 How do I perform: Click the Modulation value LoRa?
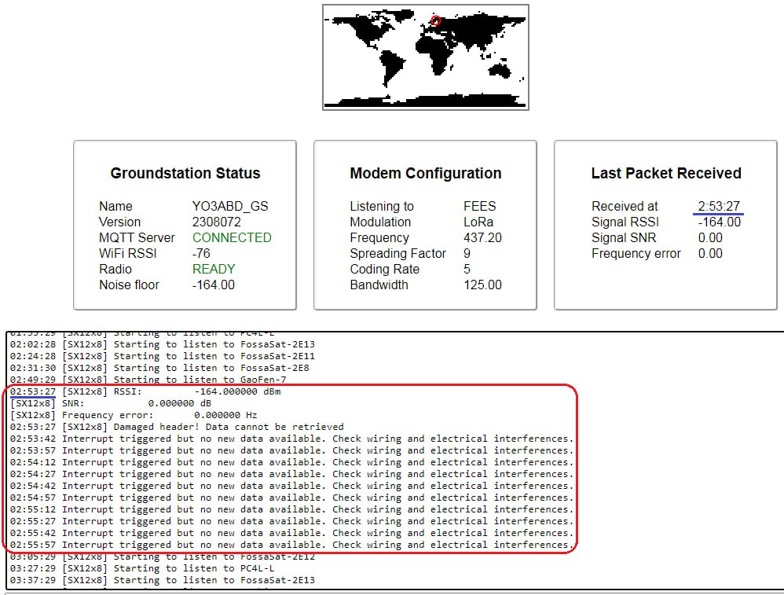[478, 222]
